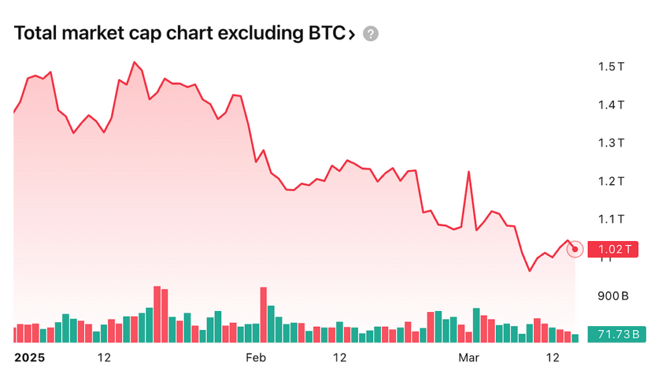This screenshot has height=382, width=651.
Task: Click the current-value dot at line end
Action: [575, 249]
